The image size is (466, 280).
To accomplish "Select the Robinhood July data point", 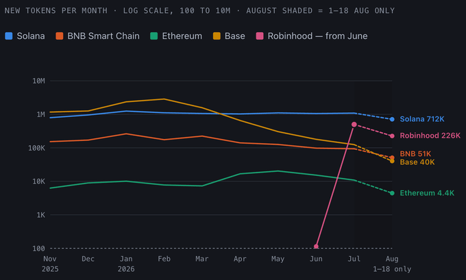I will click(354, 125).
